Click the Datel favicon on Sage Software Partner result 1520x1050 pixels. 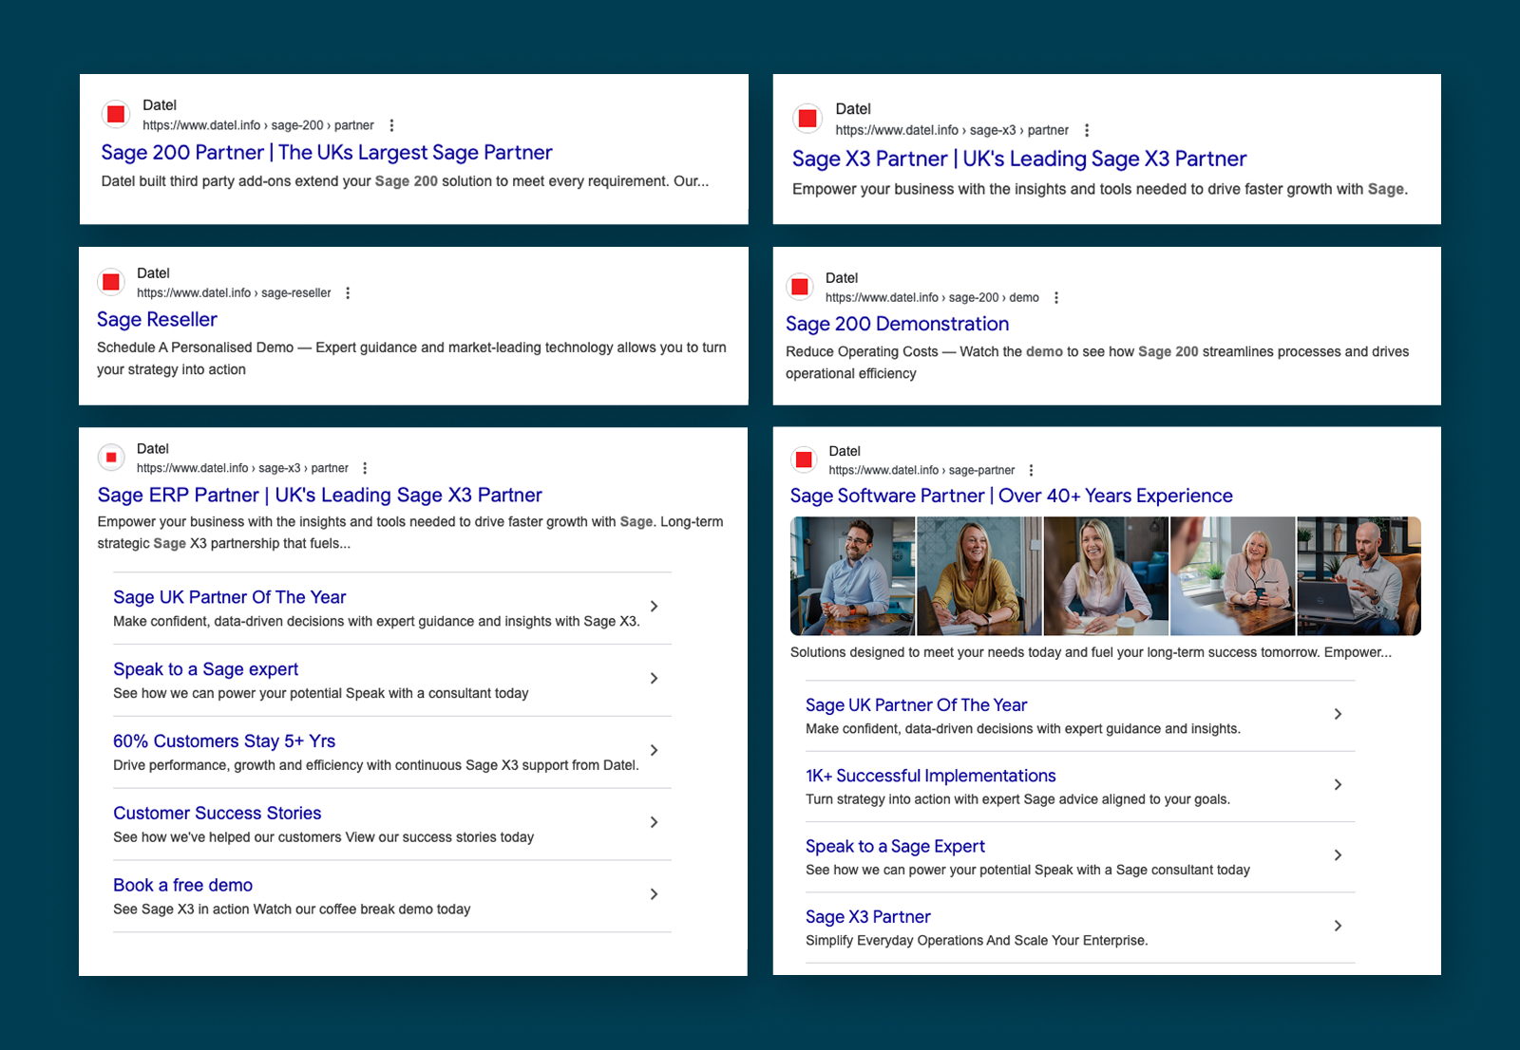[803, 459]
